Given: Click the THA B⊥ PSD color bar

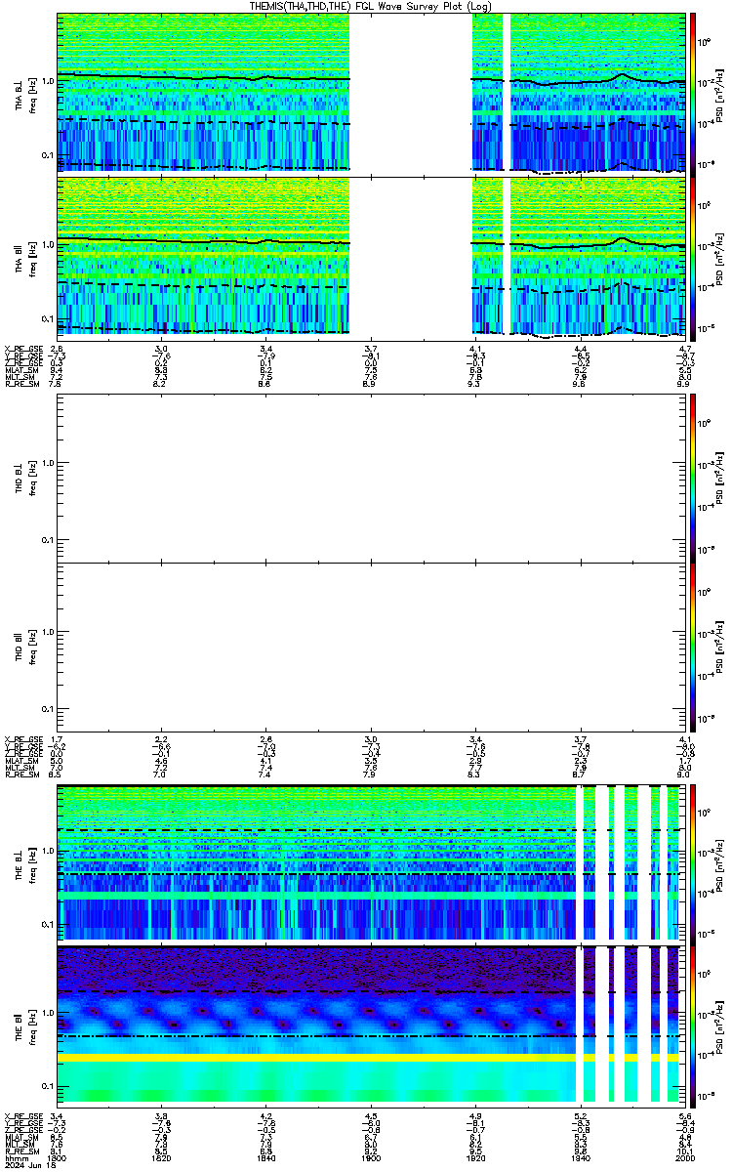Looking at the screenshot, I should pyautogui.click(x=693, y=93).
